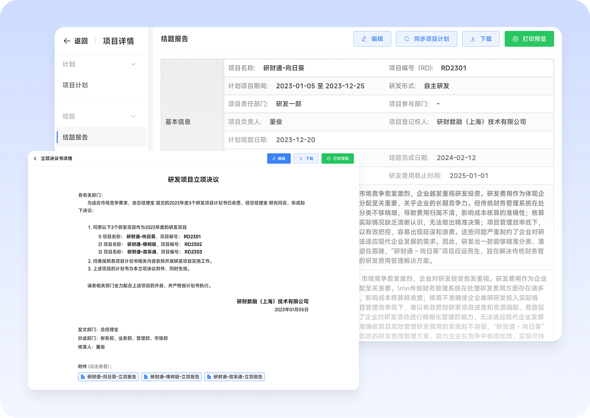Screen dimensions: 590x418
Task: Collapse the 计划 section in the sidebar
Action: (133, 64)
